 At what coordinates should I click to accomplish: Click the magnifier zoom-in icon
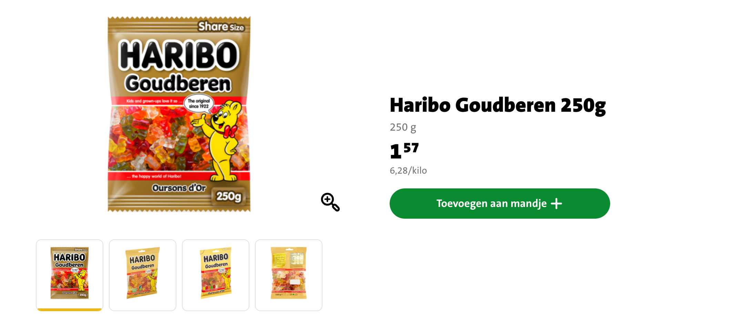pyautogui.click(x=330, y=202)
